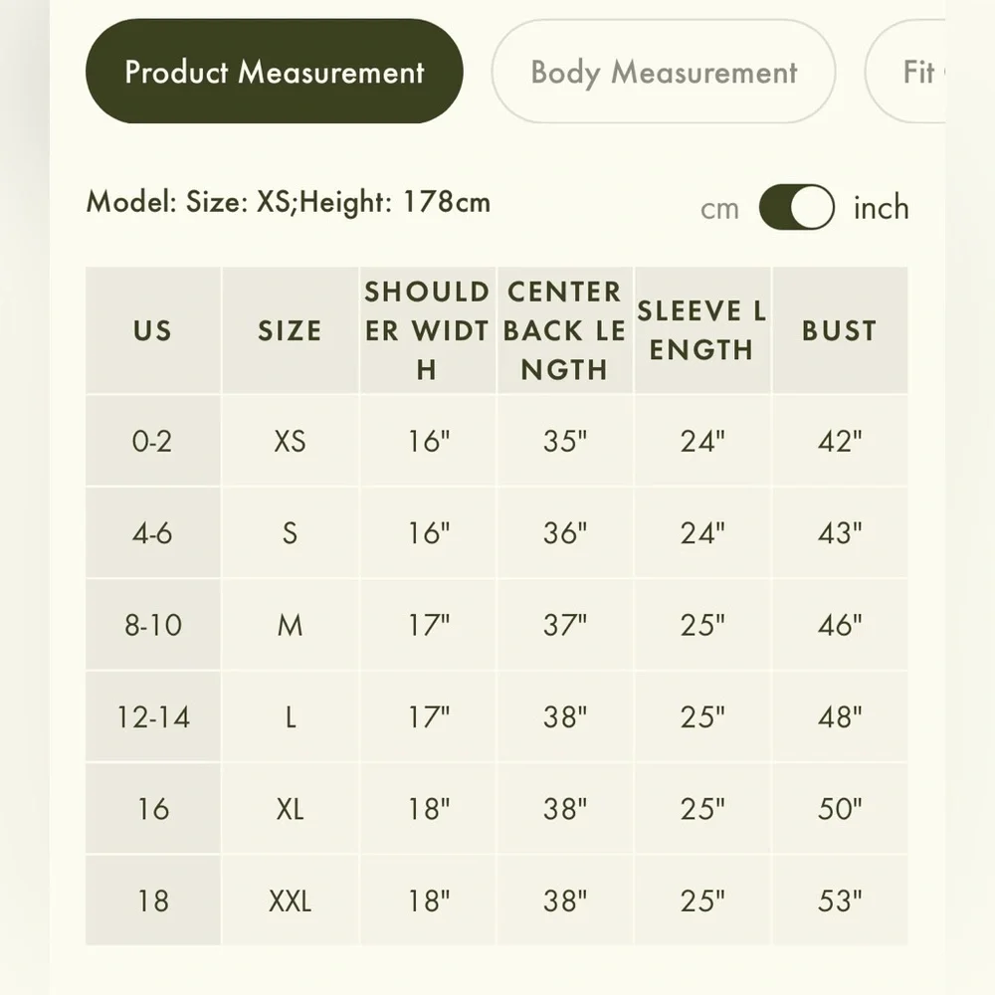The height and width of the screenshot is (995, 995).
Task: Select the Product Measurement tab
Action: pos(275,71)
